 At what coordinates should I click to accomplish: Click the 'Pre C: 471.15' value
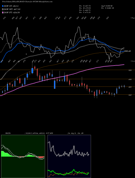pos(85,12)
